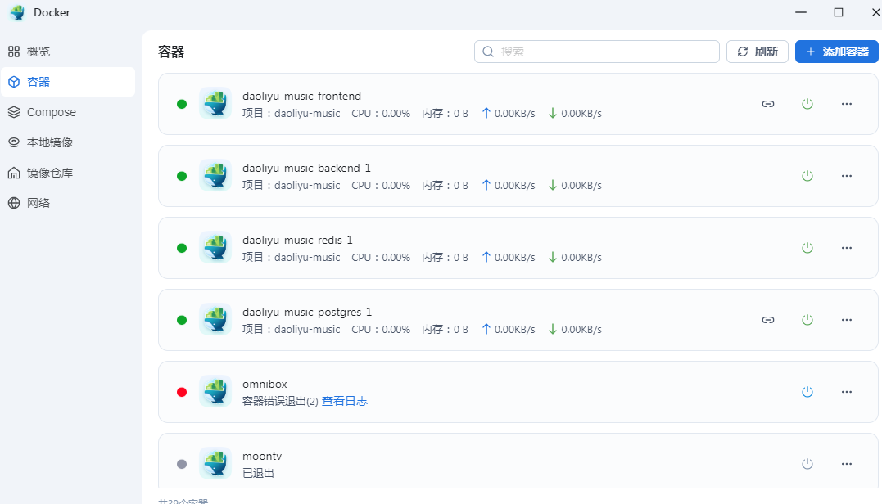Viewport: 882px width, 504px height.
Task: Open the 概览 overview page
Action: 67,52
